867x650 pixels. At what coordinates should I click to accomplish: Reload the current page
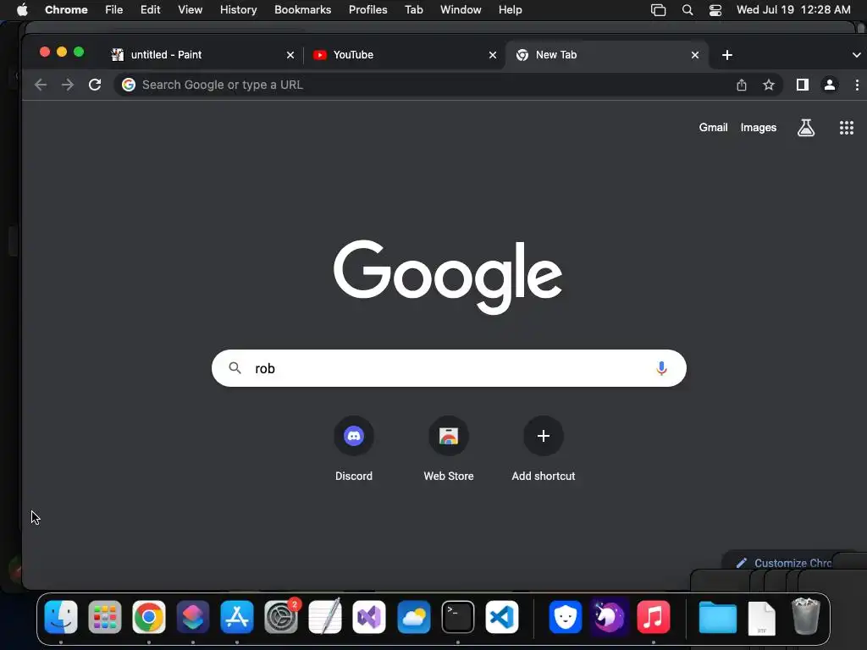pyautogui.click(x=95, y=85)
